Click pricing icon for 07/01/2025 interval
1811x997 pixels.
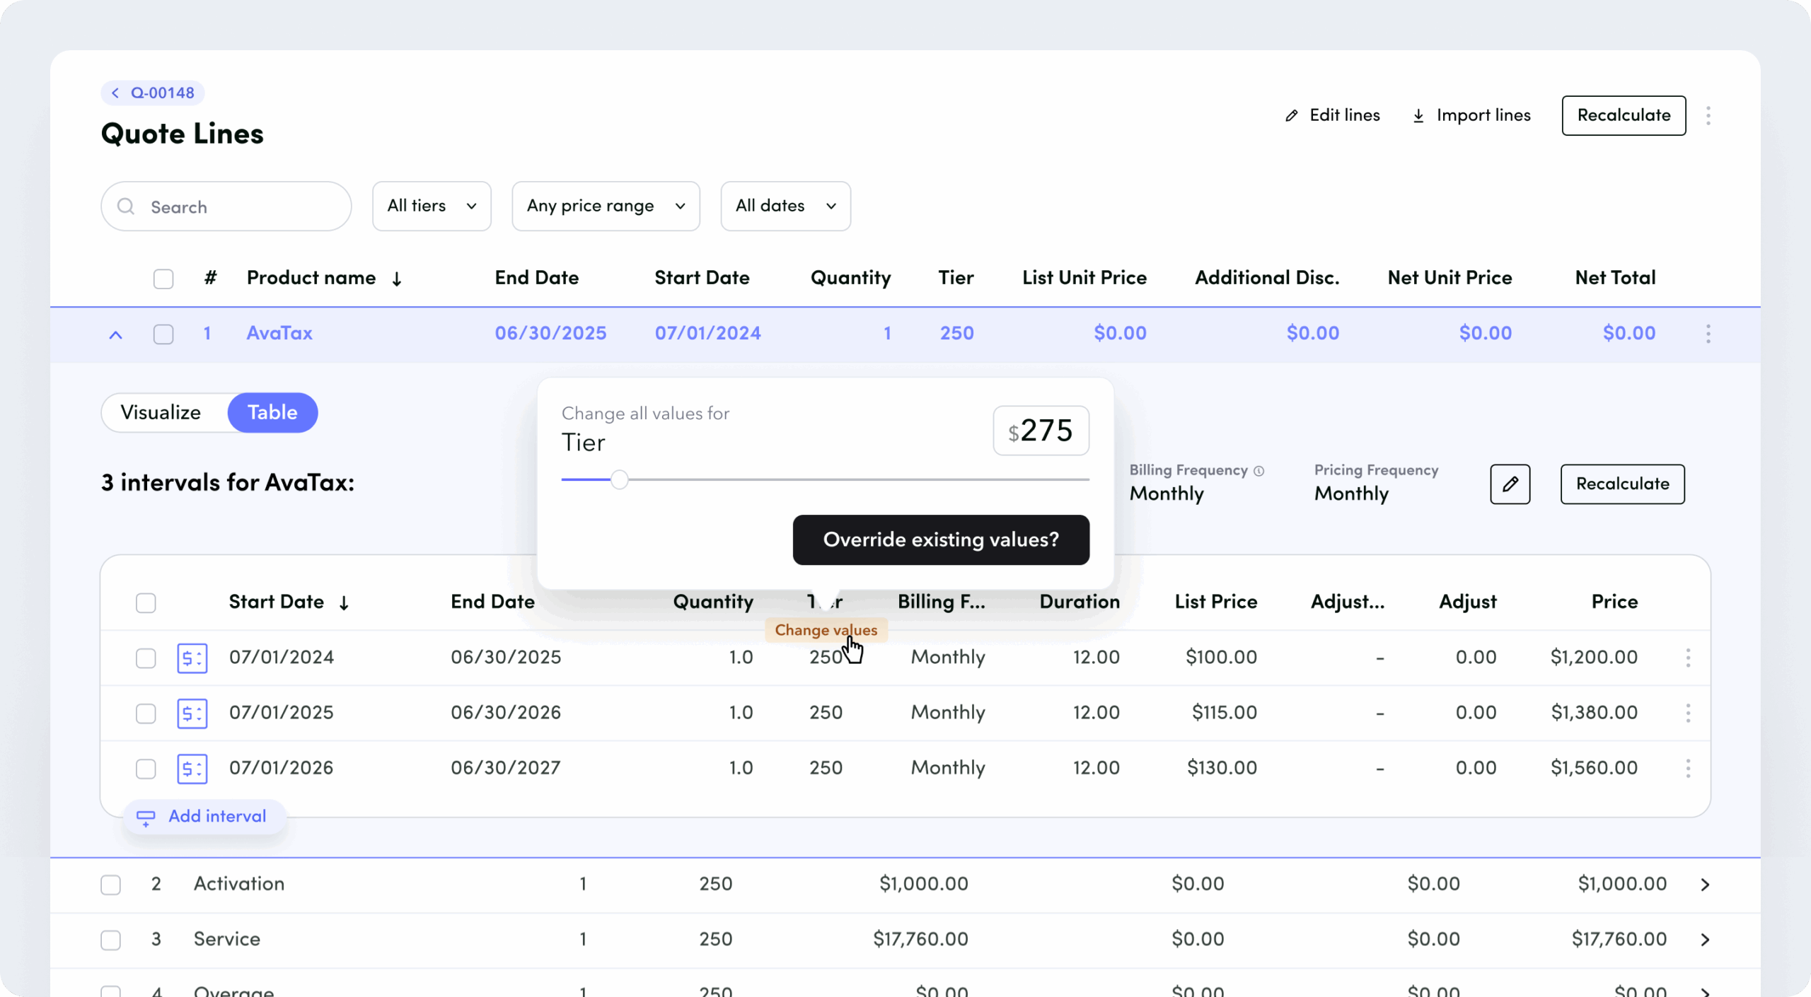coord(192,713)
